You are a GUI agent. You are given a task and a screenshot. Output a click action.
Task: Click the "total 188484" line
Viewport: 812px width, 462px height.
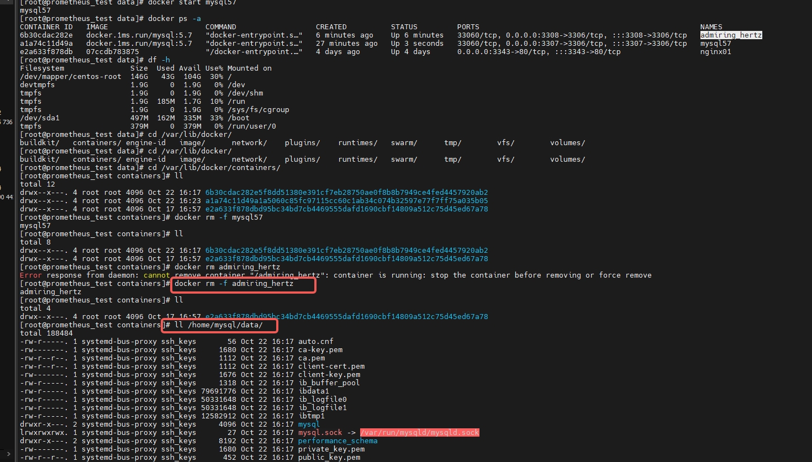[46, 333]
